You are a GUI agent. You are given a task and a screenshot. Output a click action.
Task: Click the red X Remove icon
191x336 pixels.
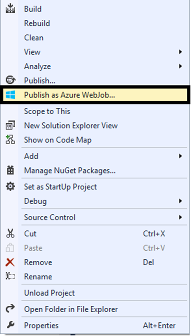(x=10, y=262)
